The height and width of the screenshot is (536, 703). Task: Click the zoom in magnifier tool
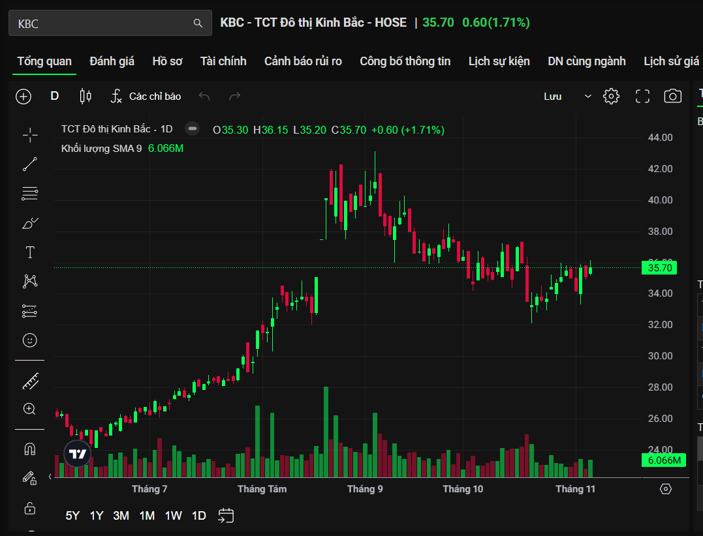coord(30,409)
